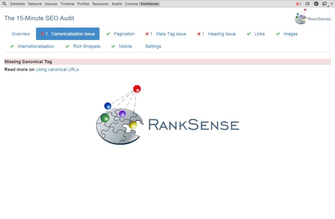
Task: Click the red X beside Heading Issue
Action: click(199, 34)
